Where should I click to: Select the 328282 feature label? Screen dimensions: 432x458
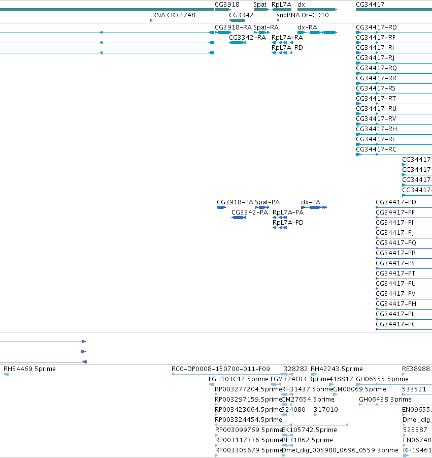pos(295,369)
